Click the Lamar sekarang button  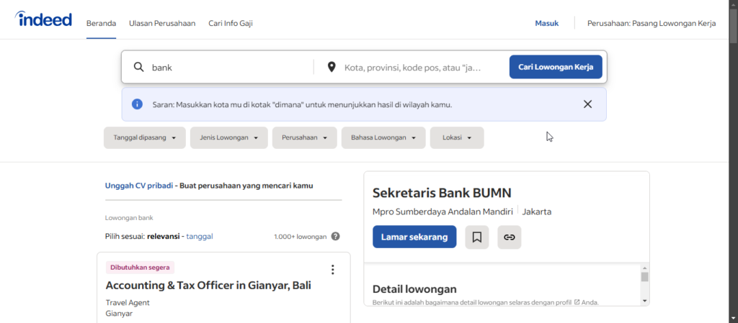point(414,237)
